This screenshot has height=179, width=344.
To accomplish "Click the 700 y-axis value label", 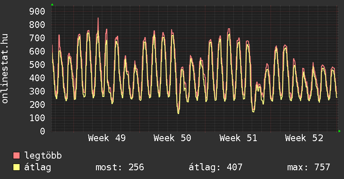I will [37, 38].
